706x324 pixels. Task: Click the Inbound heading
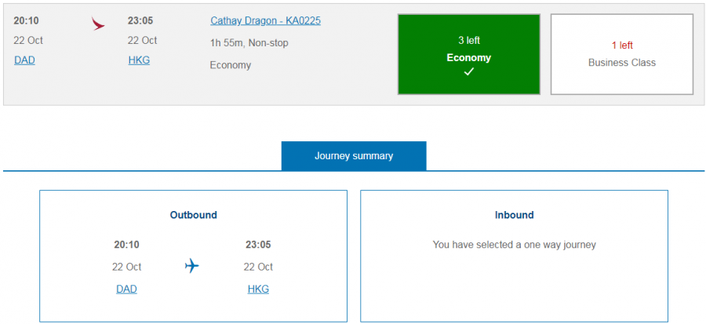pos(514,215)
